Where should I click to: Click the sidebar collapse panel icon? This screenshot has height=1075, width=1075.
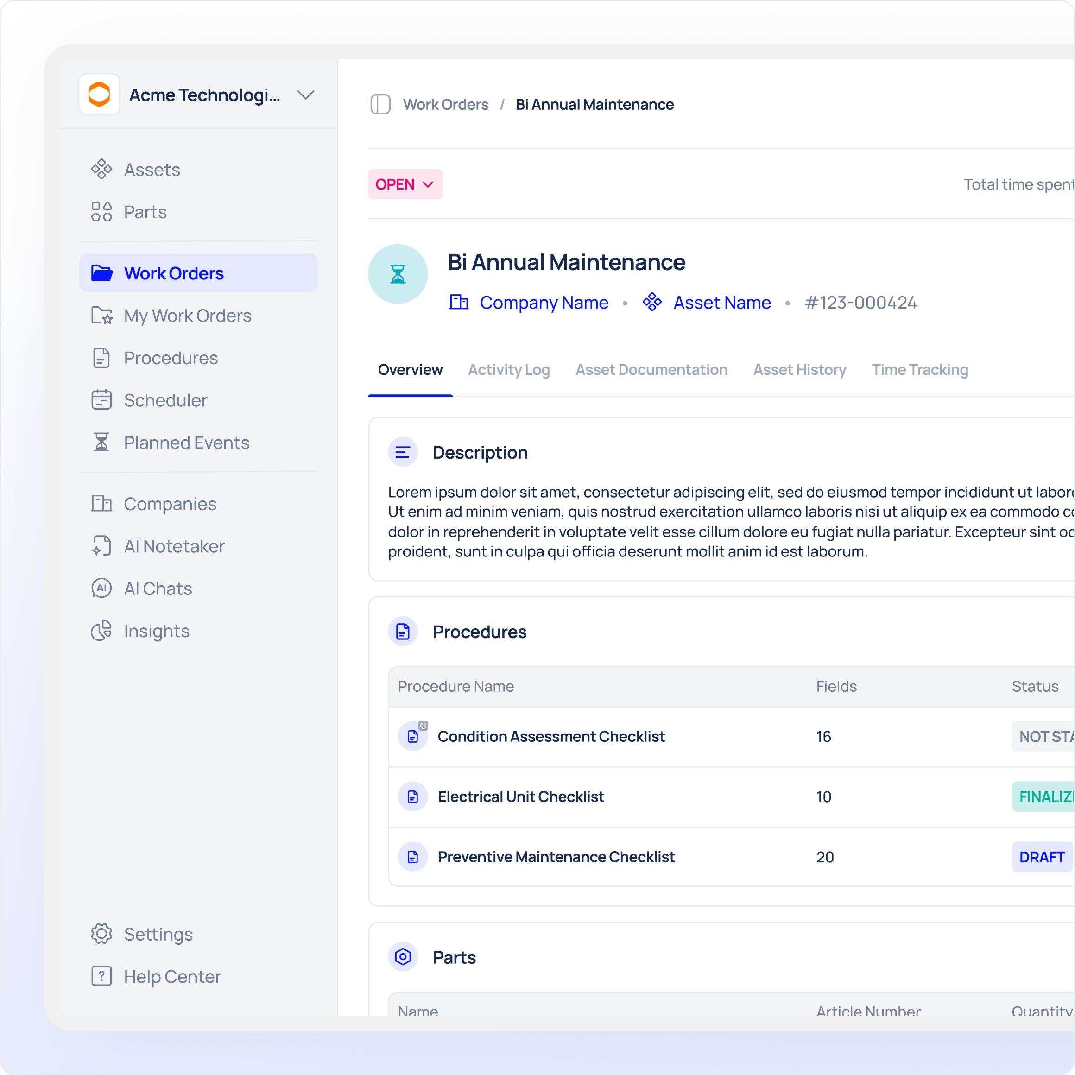click(x=380, y=105)
